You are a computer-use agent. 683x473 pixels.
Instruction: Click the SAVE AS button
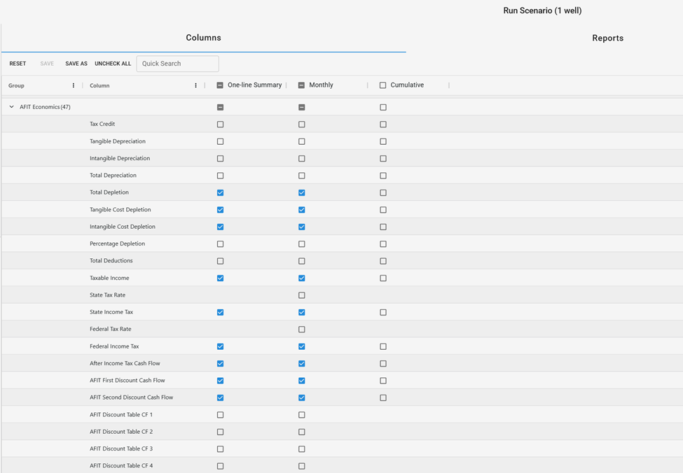[x=76, y=64]
